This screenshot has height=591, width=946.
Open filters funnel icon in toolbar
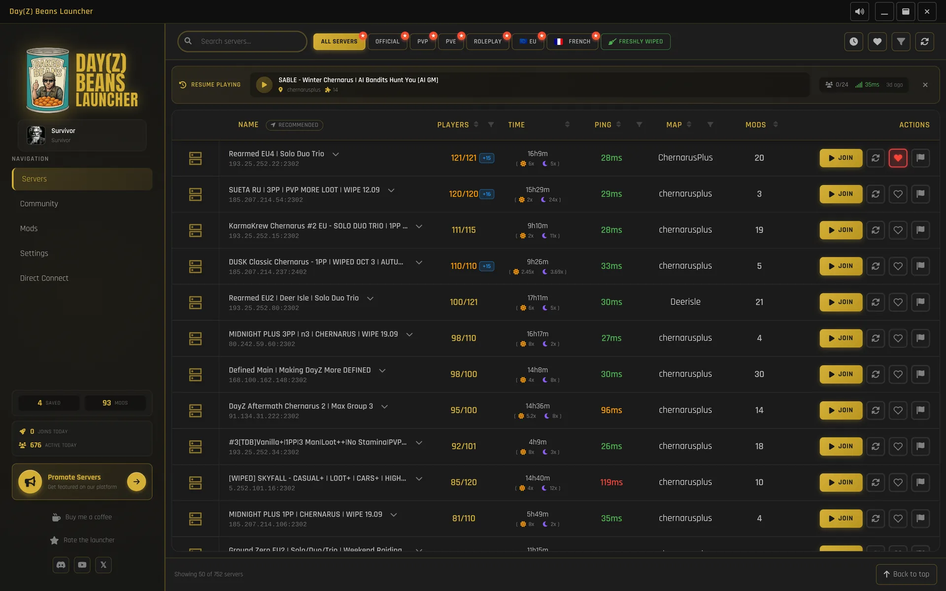(x=901, y=41)
